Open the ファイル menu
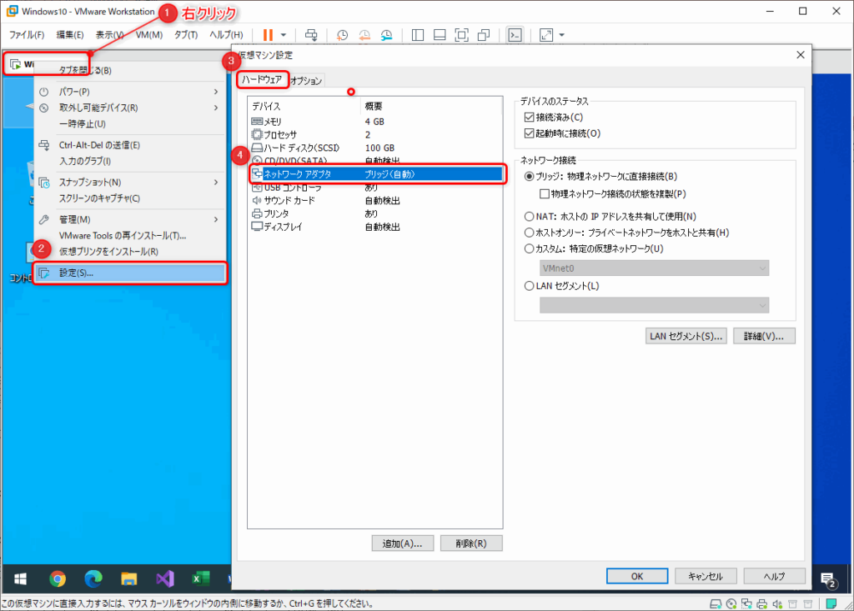The width and height of the screenshot is (854, 611). [26, 34]
